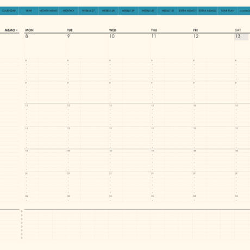Open the date 9 under TUE
Viewport: 250px width, 250px height.
click(x=68, y=36)
